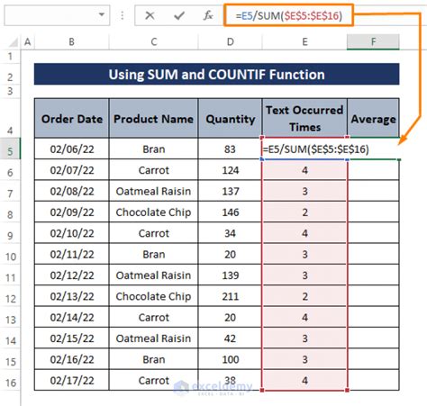This screenshot has width=427, height=406.
Task: Click the Text Occurred Times header cell
Action: tap(304, 119)
